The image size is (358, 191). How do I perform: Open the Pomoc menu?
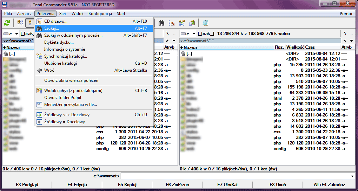(x=346, y=14)
